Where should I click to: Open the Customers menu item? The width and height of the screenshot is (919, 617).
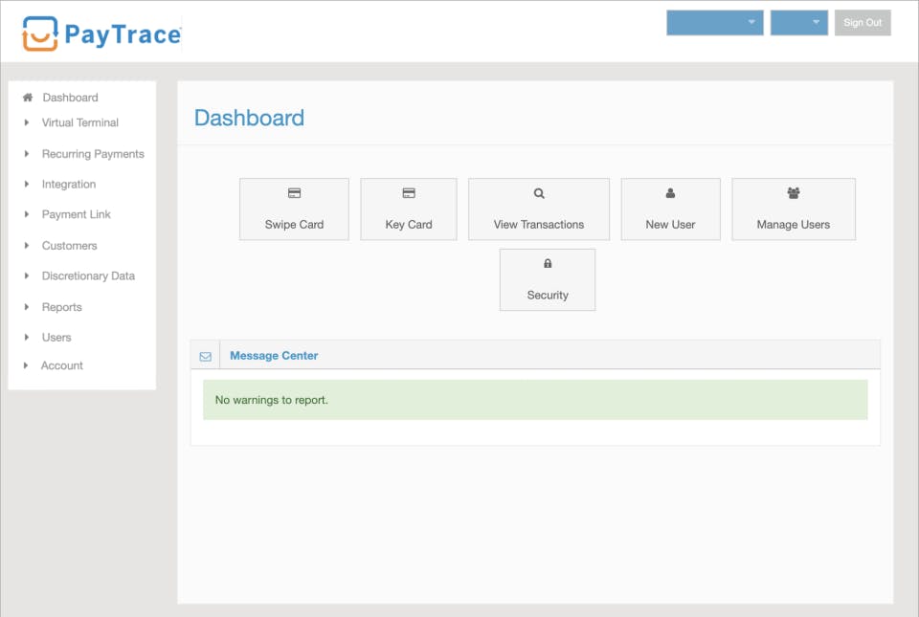69,246
